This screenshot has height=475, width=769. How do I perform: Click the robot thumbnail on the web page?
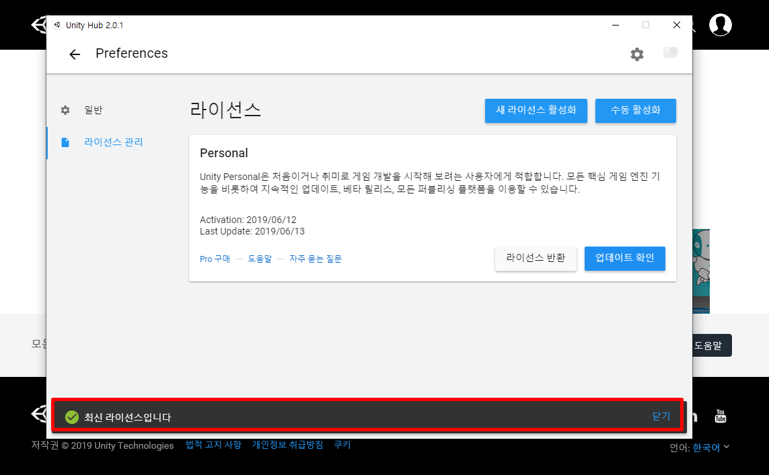(701, 271)
